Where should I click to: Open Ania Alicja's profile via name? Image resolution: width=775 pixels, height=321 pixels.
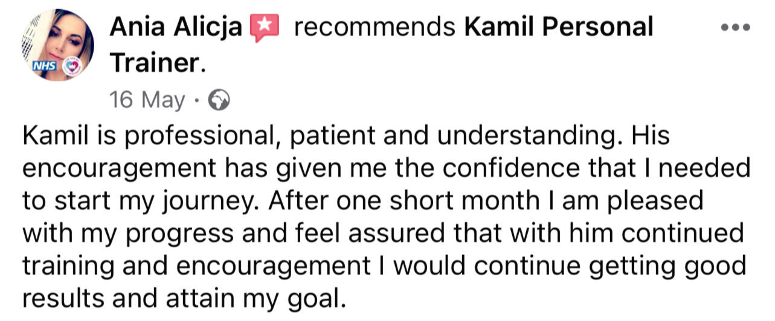176,28
